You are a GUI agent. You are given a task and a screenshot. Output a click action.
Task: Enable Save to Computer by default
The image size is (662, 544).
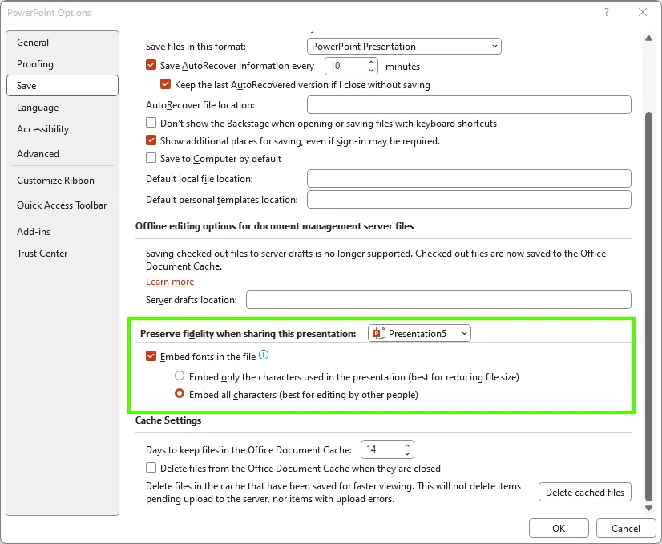pos(151,159)
